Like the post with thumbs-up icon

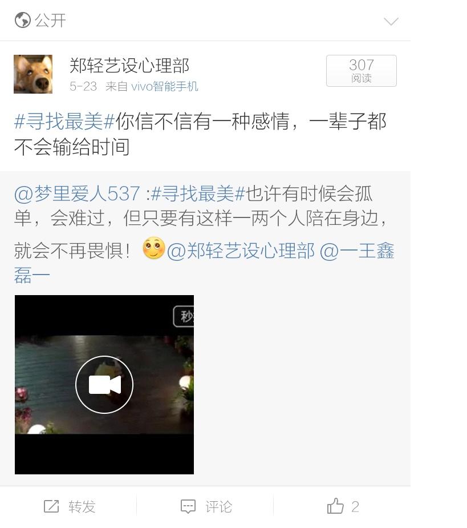click(335, 506)
